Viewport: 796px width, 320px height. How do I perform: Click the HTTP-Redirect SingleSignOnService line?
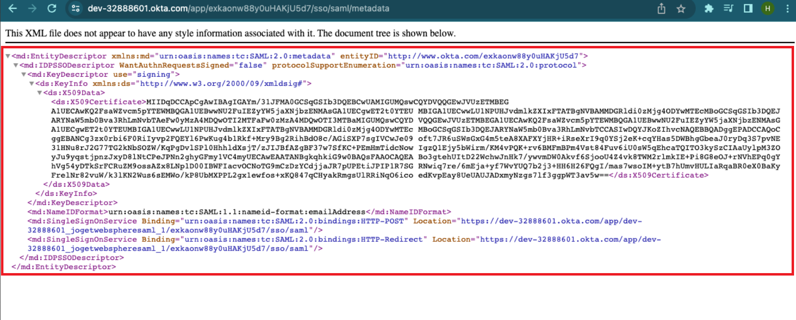[344, 244]
